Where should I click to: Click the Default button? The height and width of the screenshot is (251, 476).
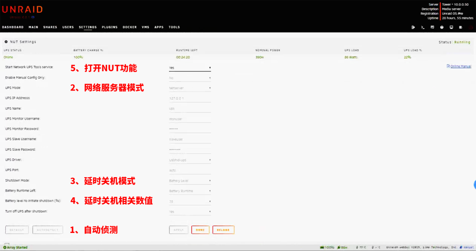17,230
